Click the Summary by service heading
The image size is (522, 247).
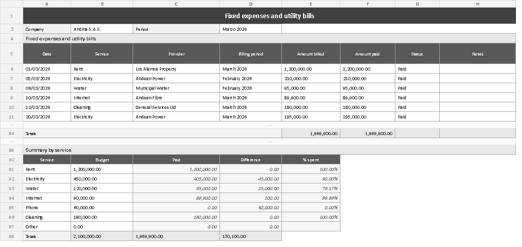click(x=269, y=150)
